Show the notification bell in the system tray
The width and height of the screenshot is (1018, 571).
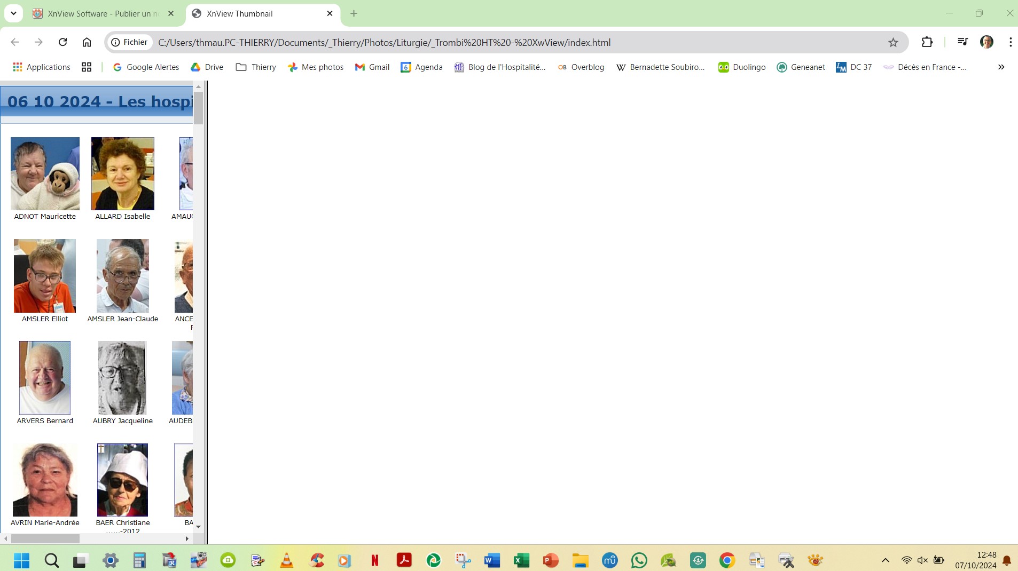tap(1006, 560)
